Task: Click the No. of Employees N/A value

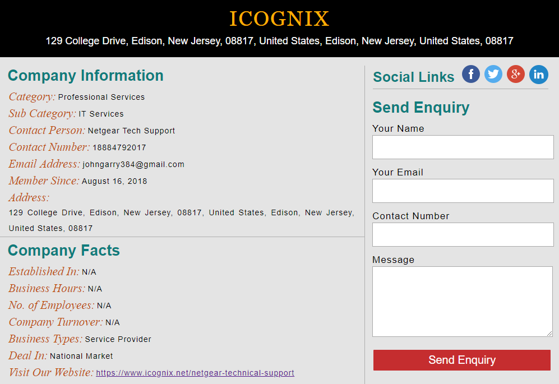Action: click(x=104, y=306)
